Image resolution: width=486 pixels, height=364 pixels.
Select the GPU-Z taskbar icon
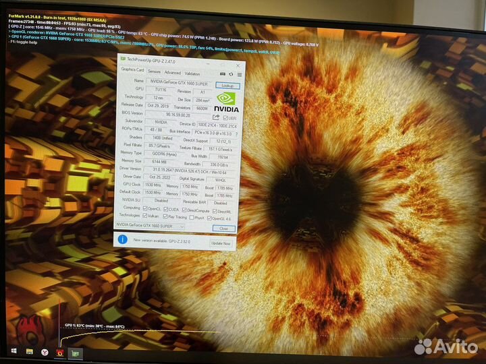[76, 353]
